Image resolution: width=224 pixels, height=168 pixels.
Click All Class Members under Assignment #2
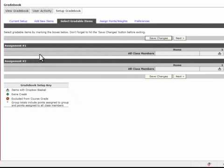click(x=141, y=69)
